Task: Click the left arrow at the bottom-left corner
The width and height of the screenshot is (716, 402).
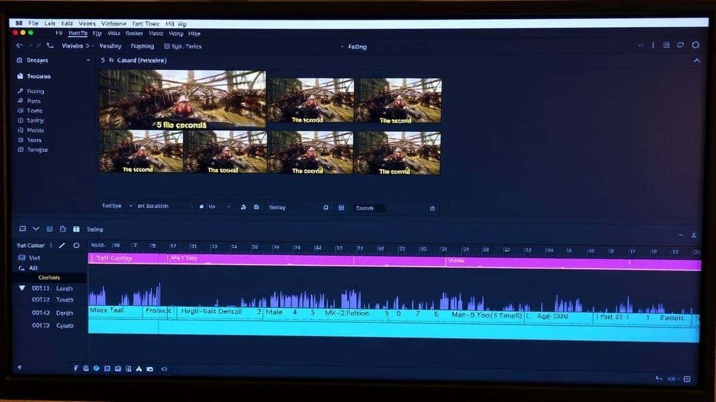Action: [x=21, y=368]
